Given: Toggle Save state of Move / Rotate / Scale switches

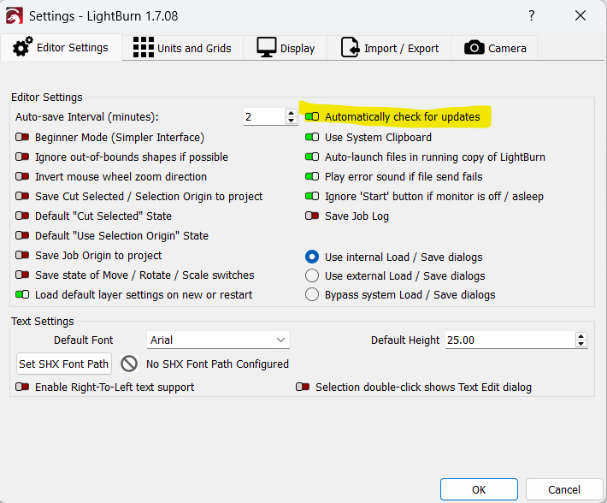Looking at the screenshot, I should (22, 275).
